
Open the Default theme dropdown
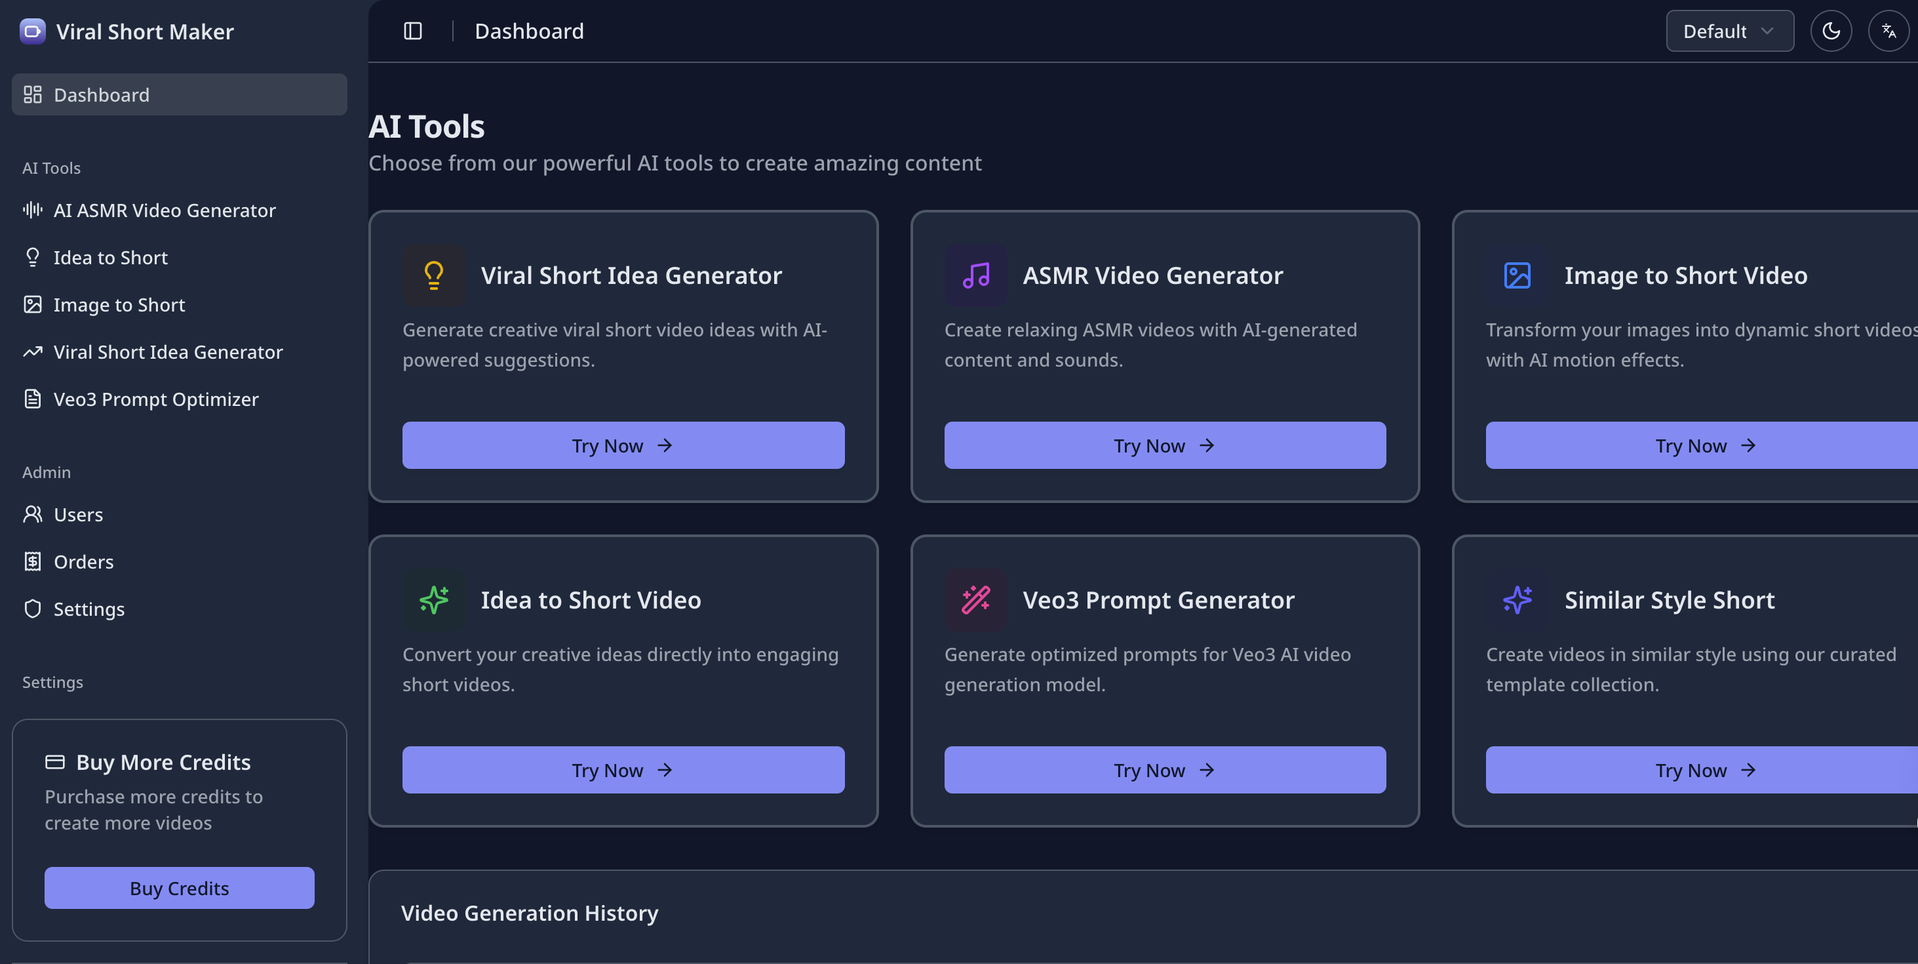(1730, 31)
